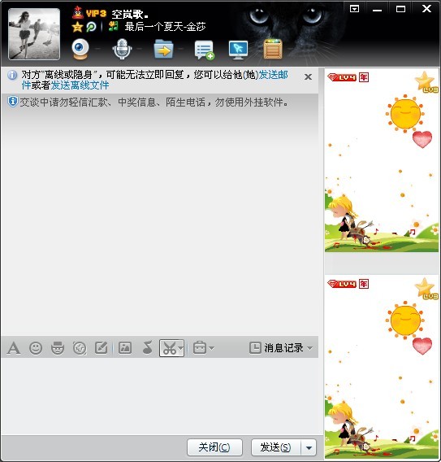Open the contact's upper QQ show avatar
Image resolution: width=441 pixels, height=462 pixels.
coord(382,160)
